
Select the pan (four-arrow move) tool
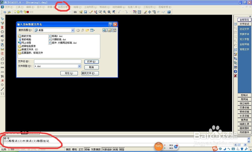click(150, 12)
